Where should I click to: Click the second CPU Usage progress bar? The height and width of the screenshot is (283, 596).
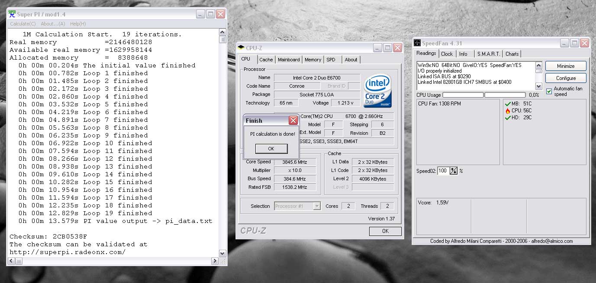pos(505,95)
